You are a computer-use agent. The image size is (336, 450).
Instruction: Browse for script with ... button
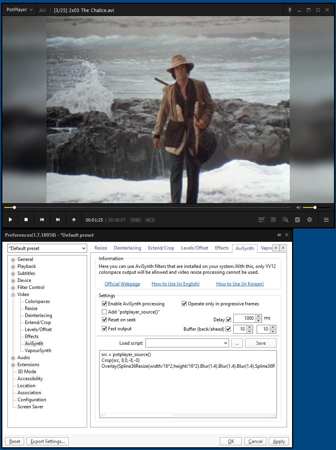pos(237,343)
